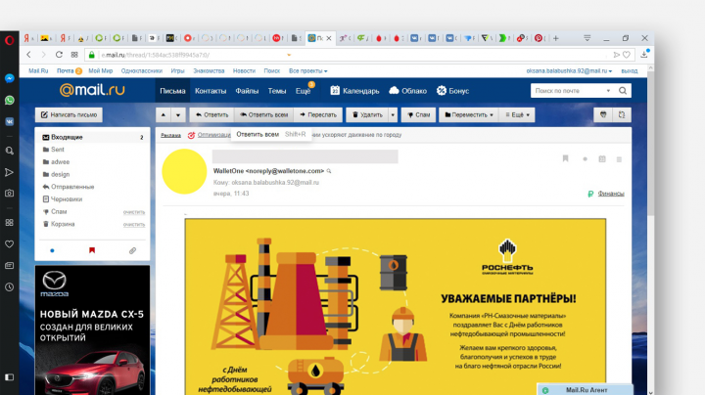
Task: Open Ещё in main navigation
Action: 303,91
